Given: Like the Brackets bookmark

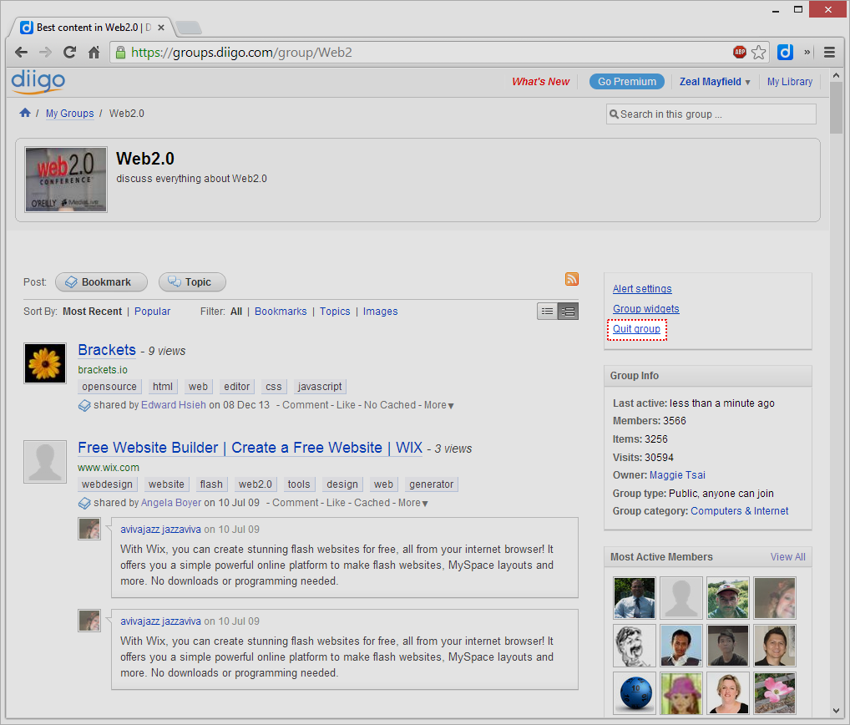Looking at the screenshot, I should pos(346,405).
